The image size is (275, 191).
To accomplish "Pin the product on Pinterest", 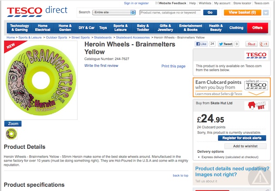I will (x=251, y=44).
